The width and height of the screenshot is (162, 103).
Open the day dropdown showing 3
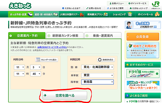(x=36, y=67)
